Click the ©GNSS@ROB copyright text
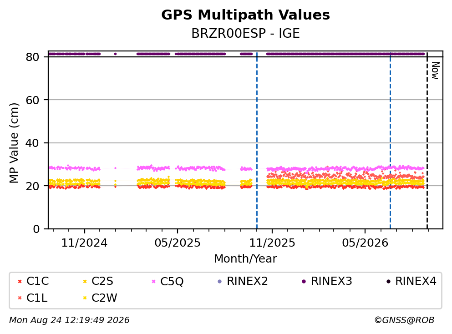The width and height of the screenshot is (452, 334). (404, 320)
